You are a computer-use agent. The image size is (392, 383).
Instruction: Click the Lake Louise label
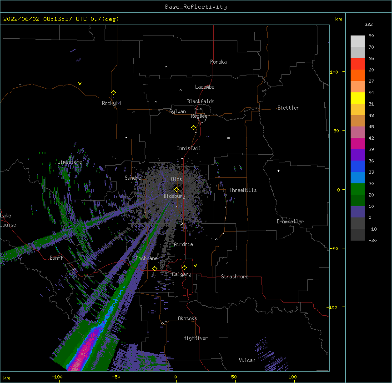click(8, 220)
